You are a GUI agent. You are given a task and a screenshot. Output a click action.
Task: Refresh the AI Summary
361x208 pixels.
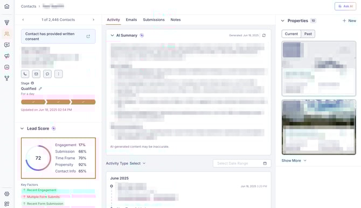click(x=264, y=35)
